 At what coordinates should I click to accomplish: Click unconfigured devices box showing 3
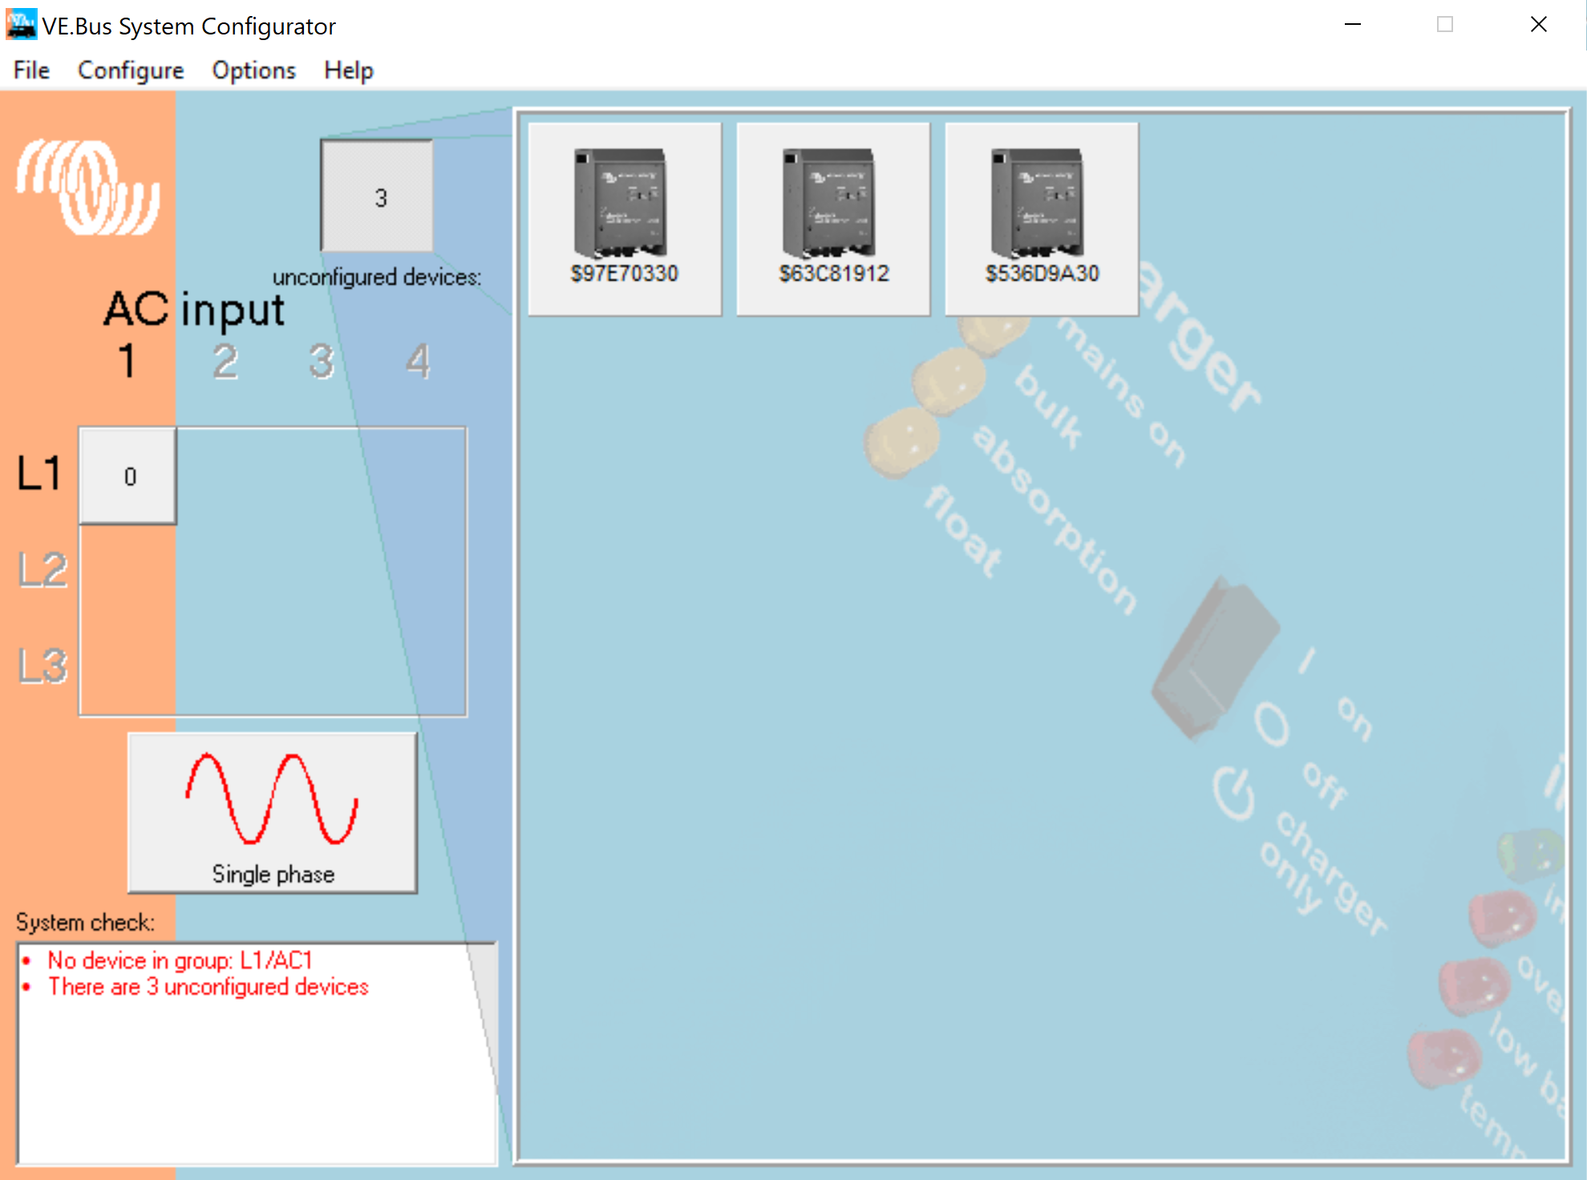(x=377, y=196)
